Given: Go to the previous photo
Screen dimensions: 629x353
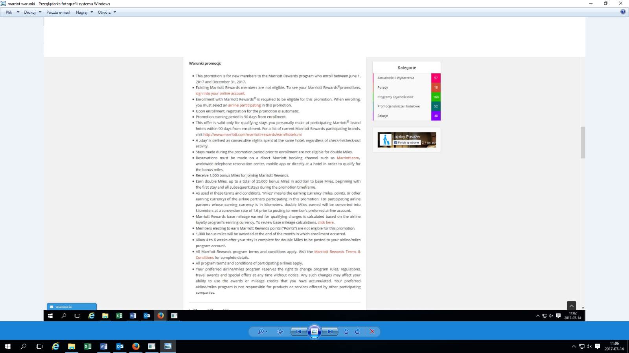Looking at the screenshot, I should pyautogui.click(x=299, y=331).
